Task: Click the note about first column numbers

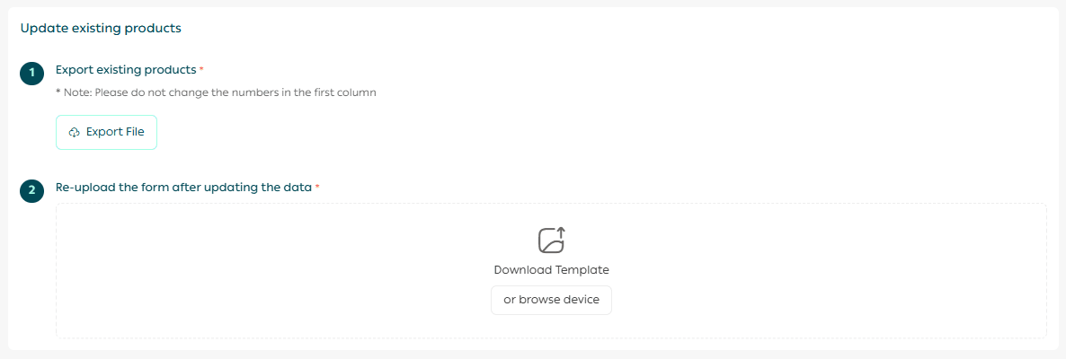Action: pos(216,92)
